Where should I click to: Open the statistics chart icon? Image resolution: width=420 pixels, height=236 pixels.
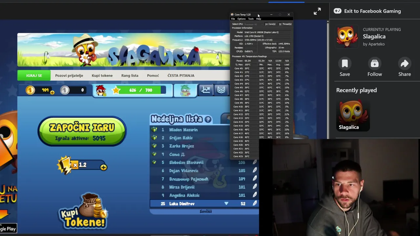pyautogui.click(x=206, y=90)
